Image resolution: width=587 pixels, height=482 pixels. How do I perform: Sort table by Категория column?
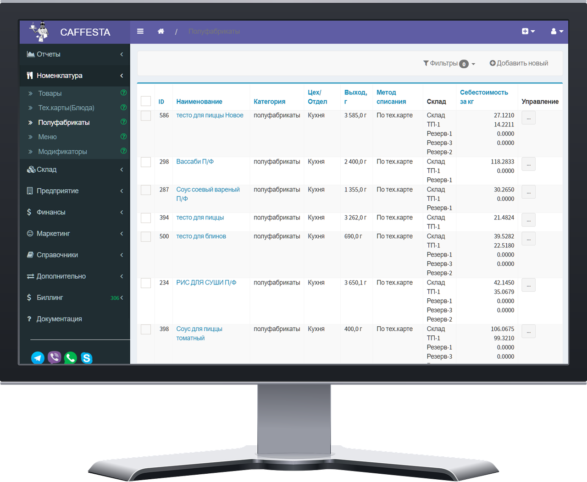270,102
